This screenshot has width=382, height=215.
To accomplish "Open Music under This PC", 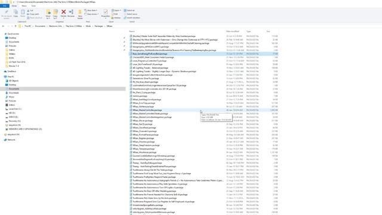I will click(x=10, y=97).
